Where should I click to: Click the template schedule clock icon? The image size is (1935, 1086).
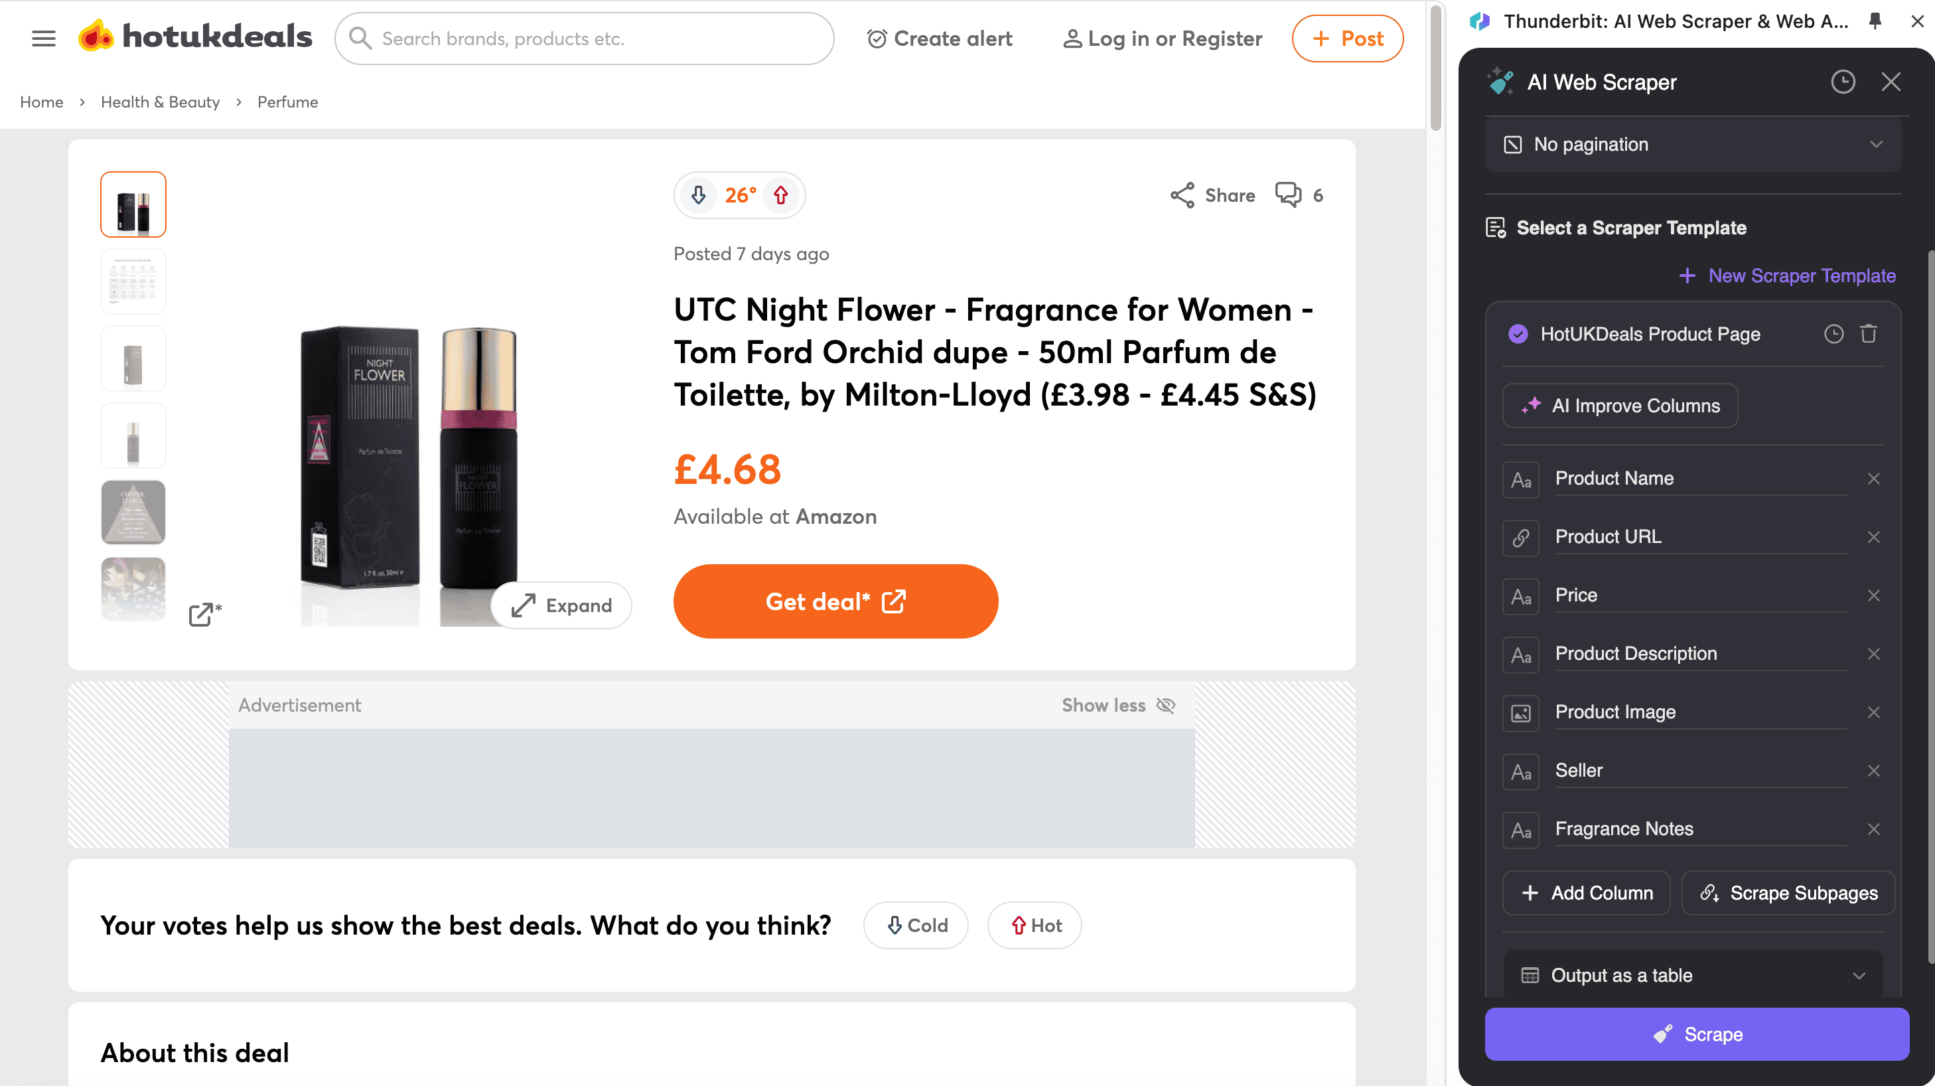pos(1833,334)
